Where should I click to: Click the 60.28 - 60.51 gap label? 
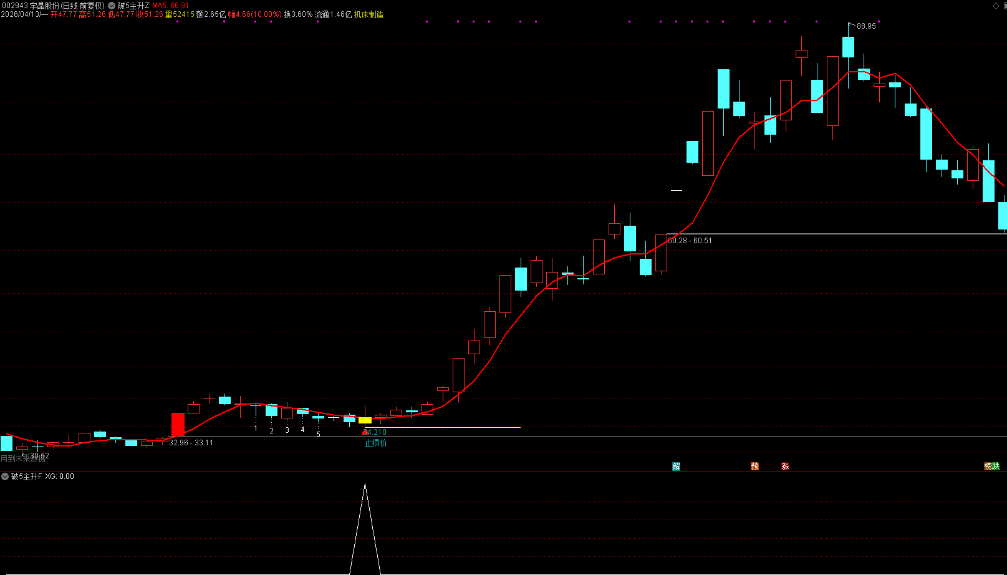[690, 241]
